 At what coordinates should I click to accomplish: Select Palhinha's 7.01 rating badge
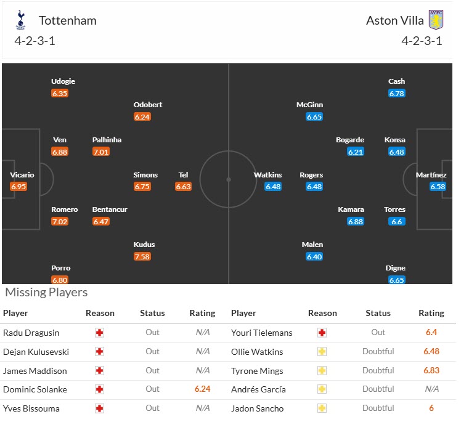(x=100, y=152)
